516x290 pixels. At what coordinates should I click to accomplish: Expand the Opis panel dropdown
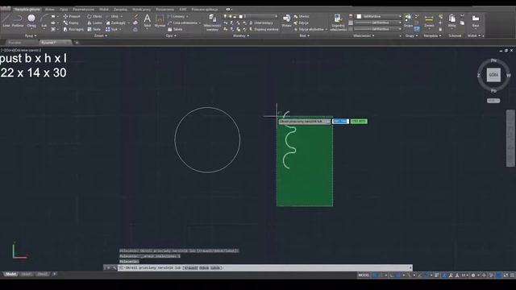pyautogui.click(x=171, y=35)
